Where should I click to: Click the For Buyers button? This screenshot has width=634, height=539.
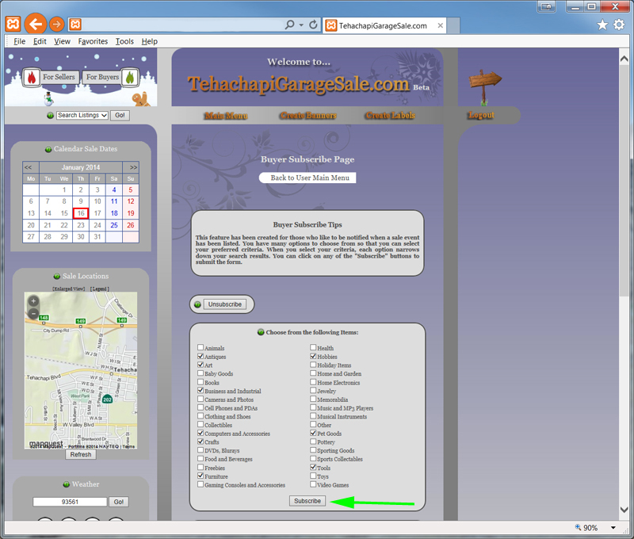coord(103,77)
